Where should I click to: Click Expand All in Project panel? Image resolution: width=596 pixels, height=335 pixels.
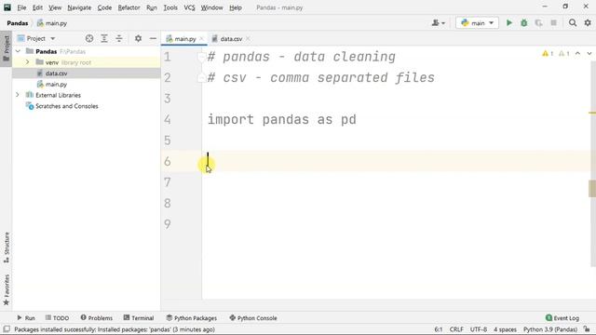coord(104,38)
